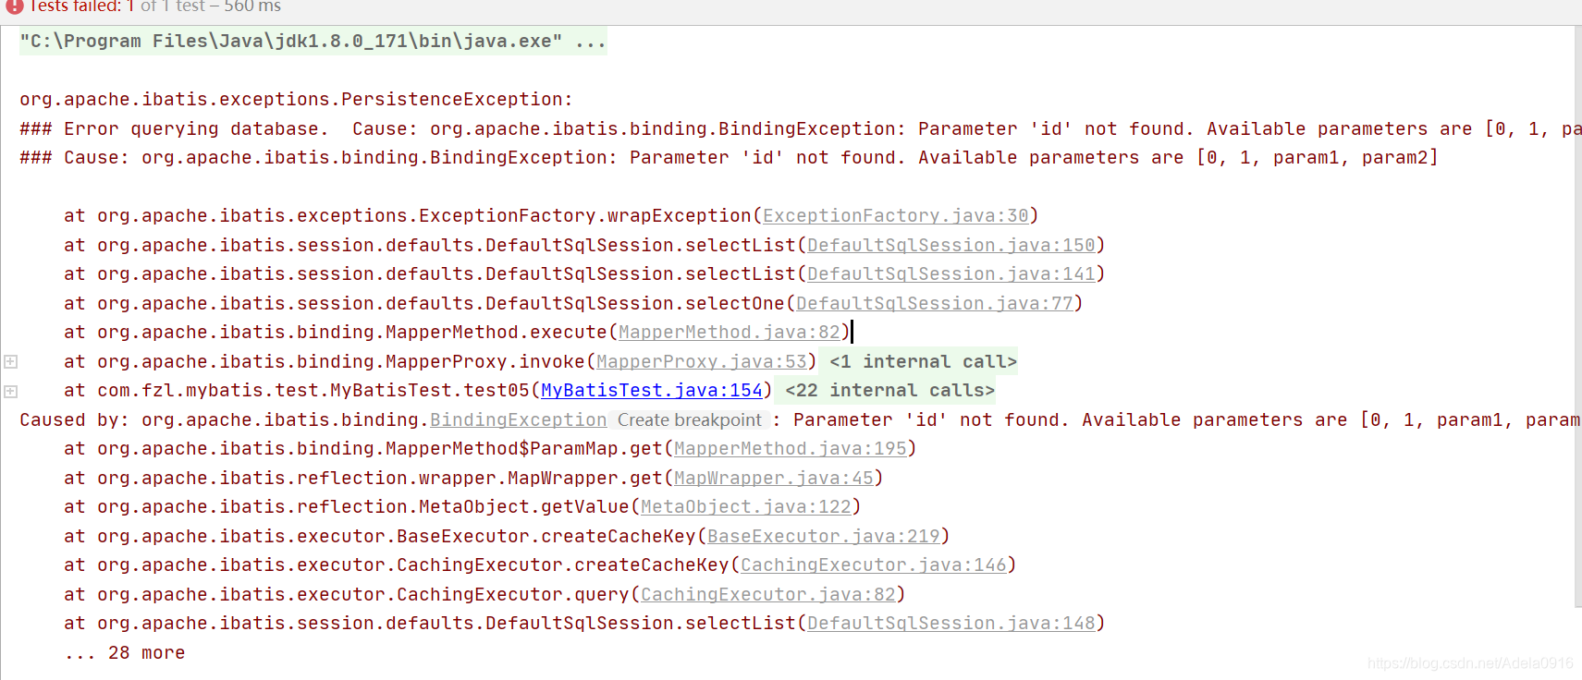1582x680 pixels.
Task: Open the MapperProxy.java:53 link
Action: (701, 361)
